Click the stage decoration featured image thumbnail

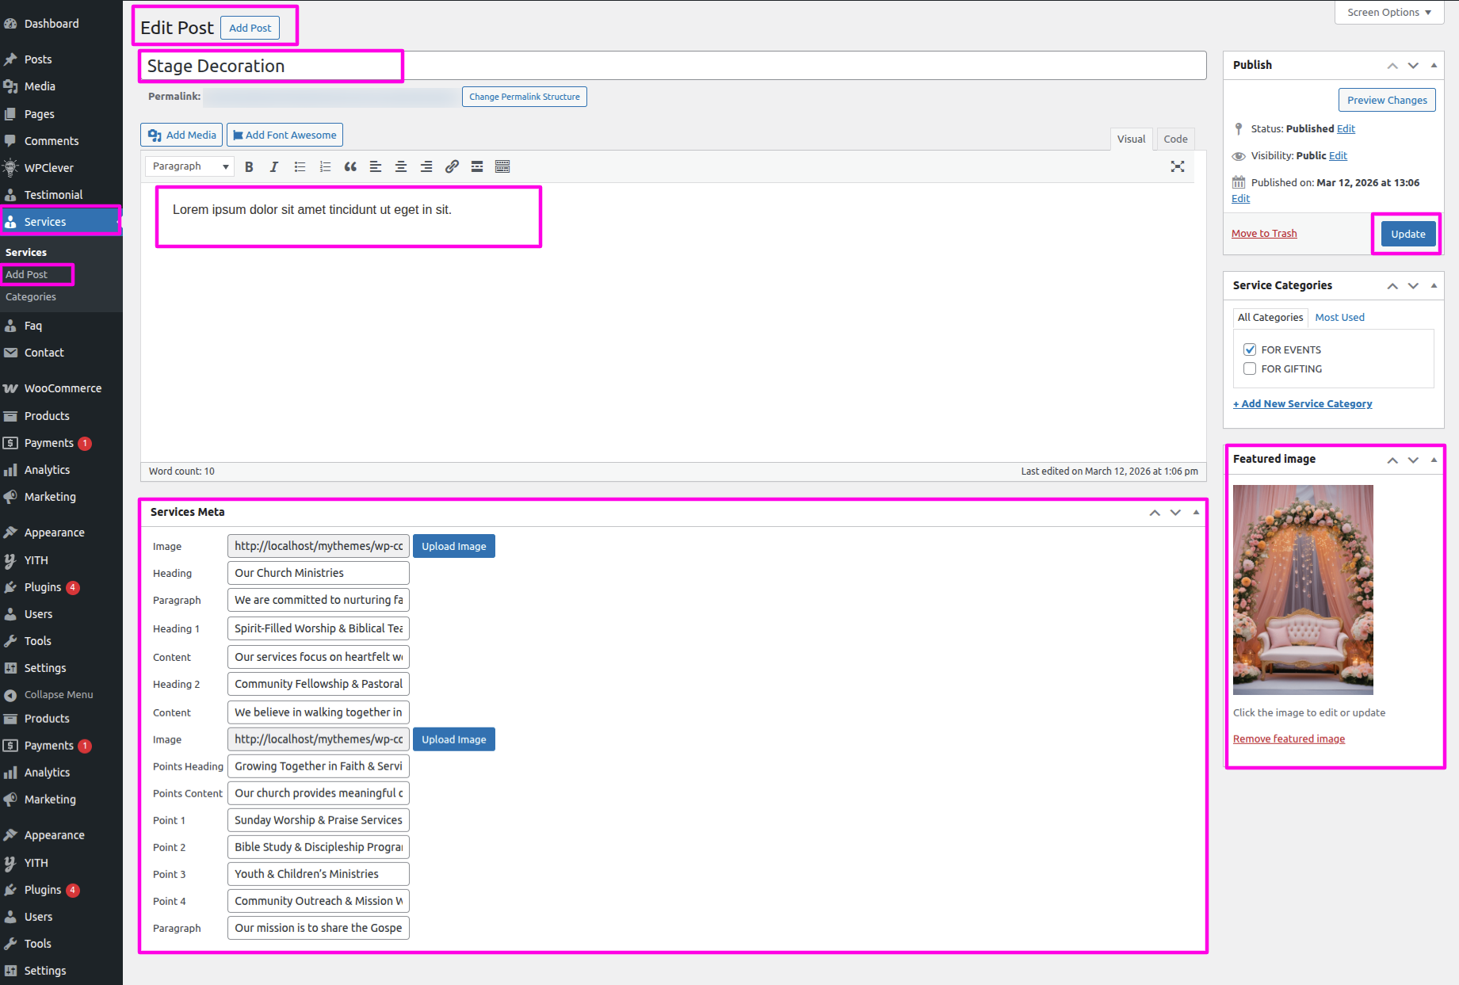pyautogui.click(x=1303, y=590)
